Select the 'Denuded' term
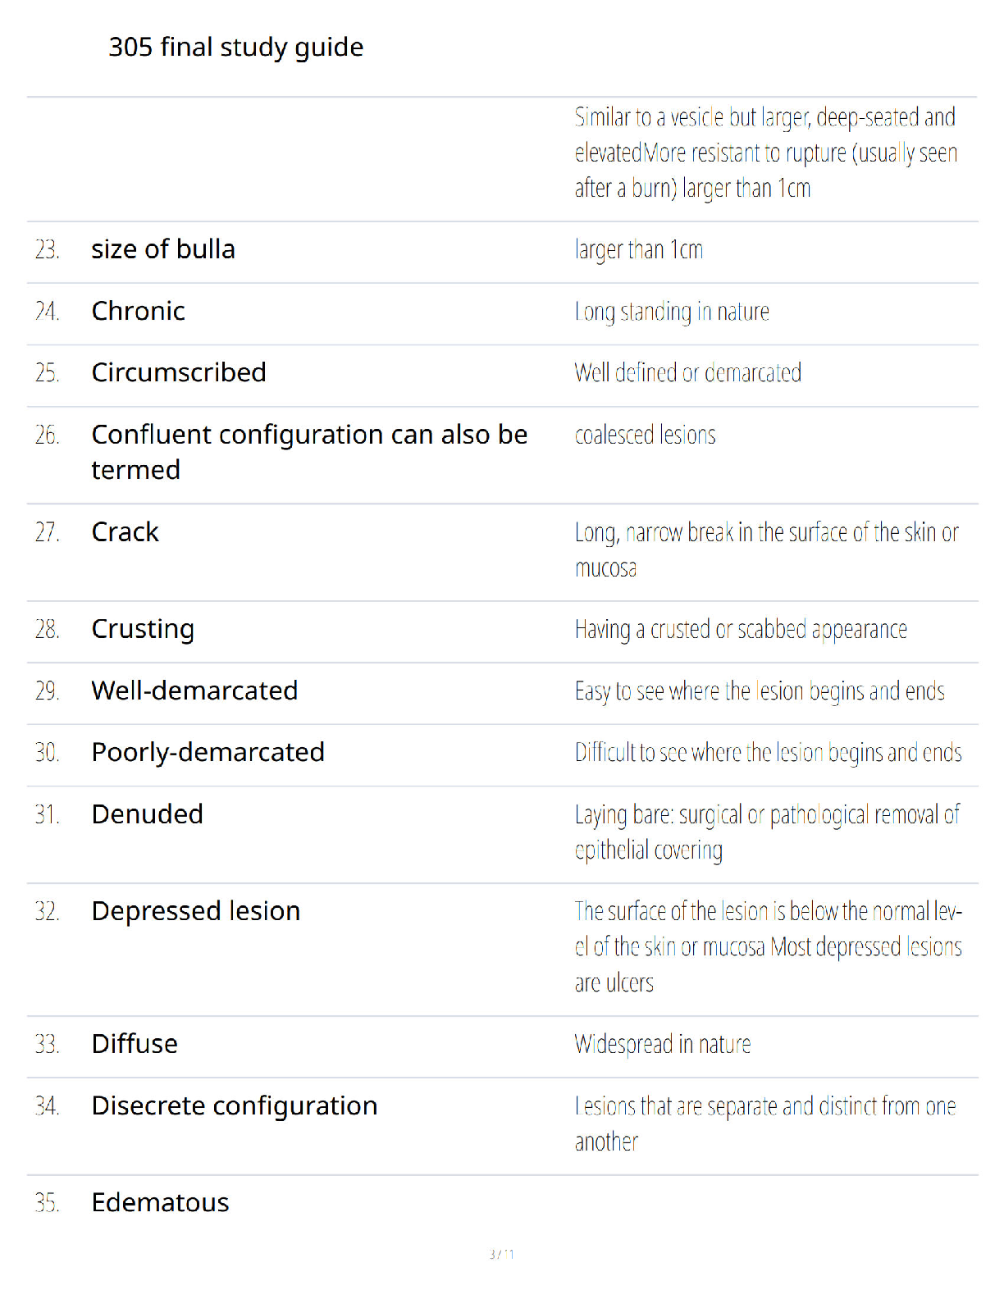This screenshot has width=1004, height=1299. tap(148, 814)
